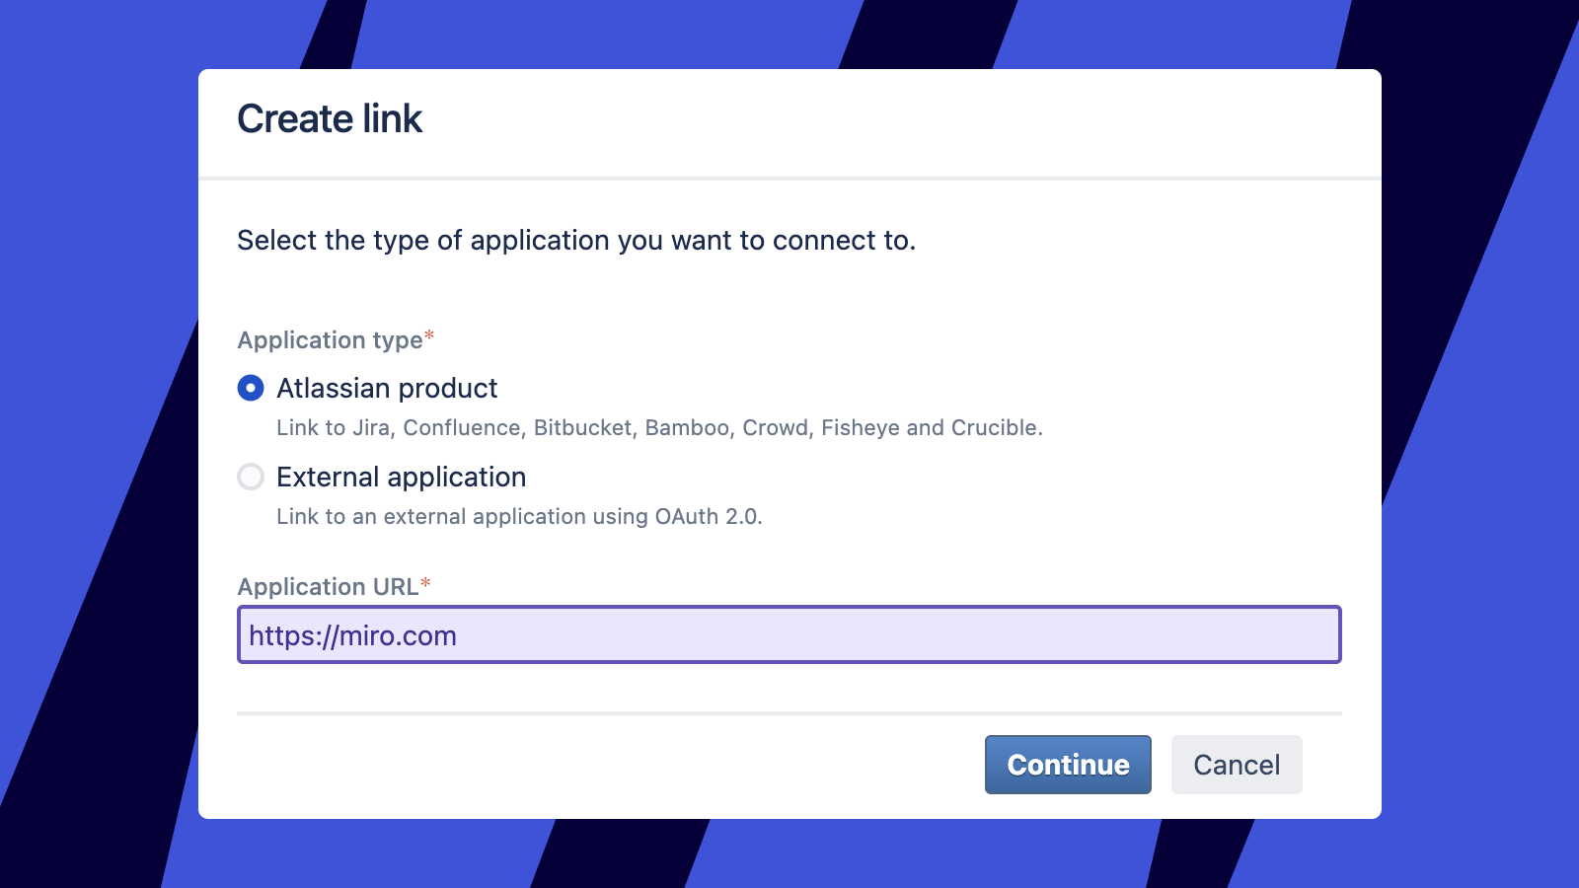Cancel the Create link dialog

[1236, 765]
